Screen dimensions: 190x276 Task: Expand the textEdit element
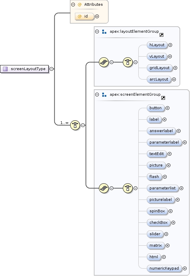[169, 154]
